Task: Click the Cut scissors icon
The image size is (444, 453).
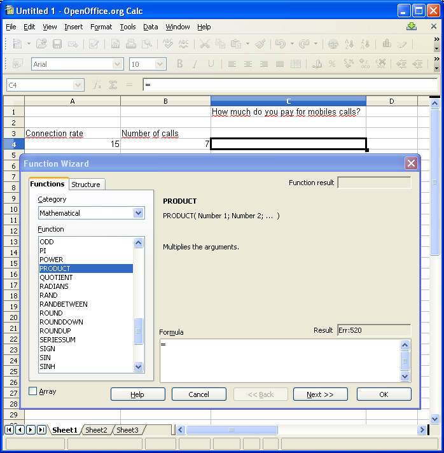Action: [x=204, y=44]
